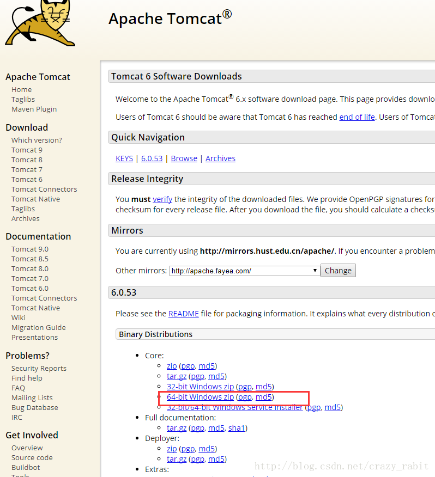The image size is (435, 477).
Task: Open md5 checksum for Deployer tar.gz
Action: coord(216,459)
